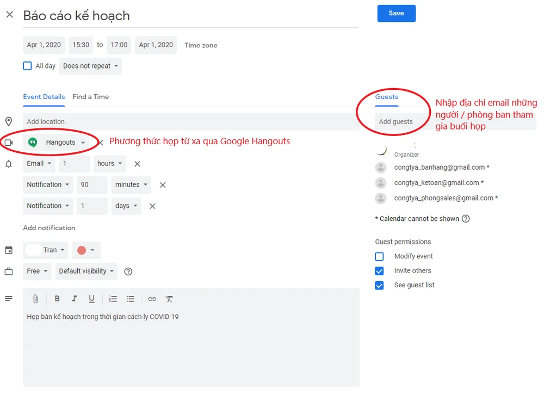
Task: Toggle underline formatting for description text
Action: tap(91, 299)
